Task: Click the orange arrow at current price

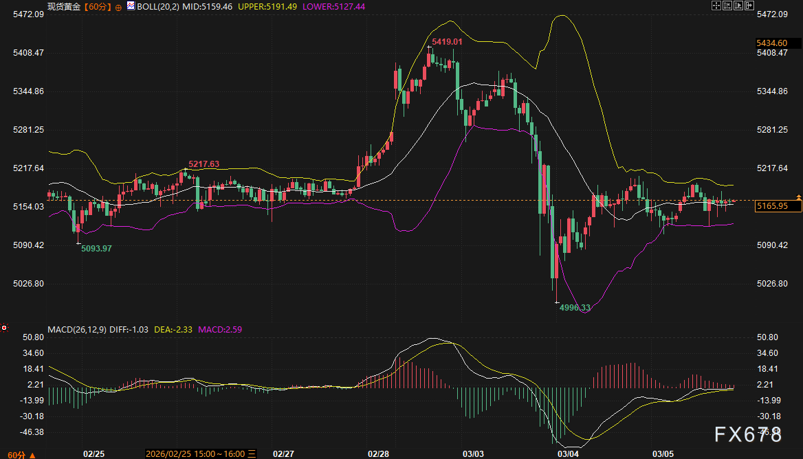Action: [x=798, y=197]
